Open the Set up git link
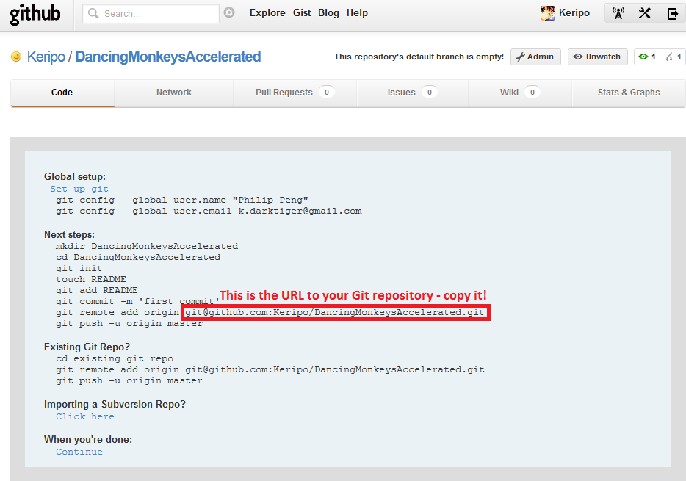The width and height of the screenshot is (686, 481). 79,189
